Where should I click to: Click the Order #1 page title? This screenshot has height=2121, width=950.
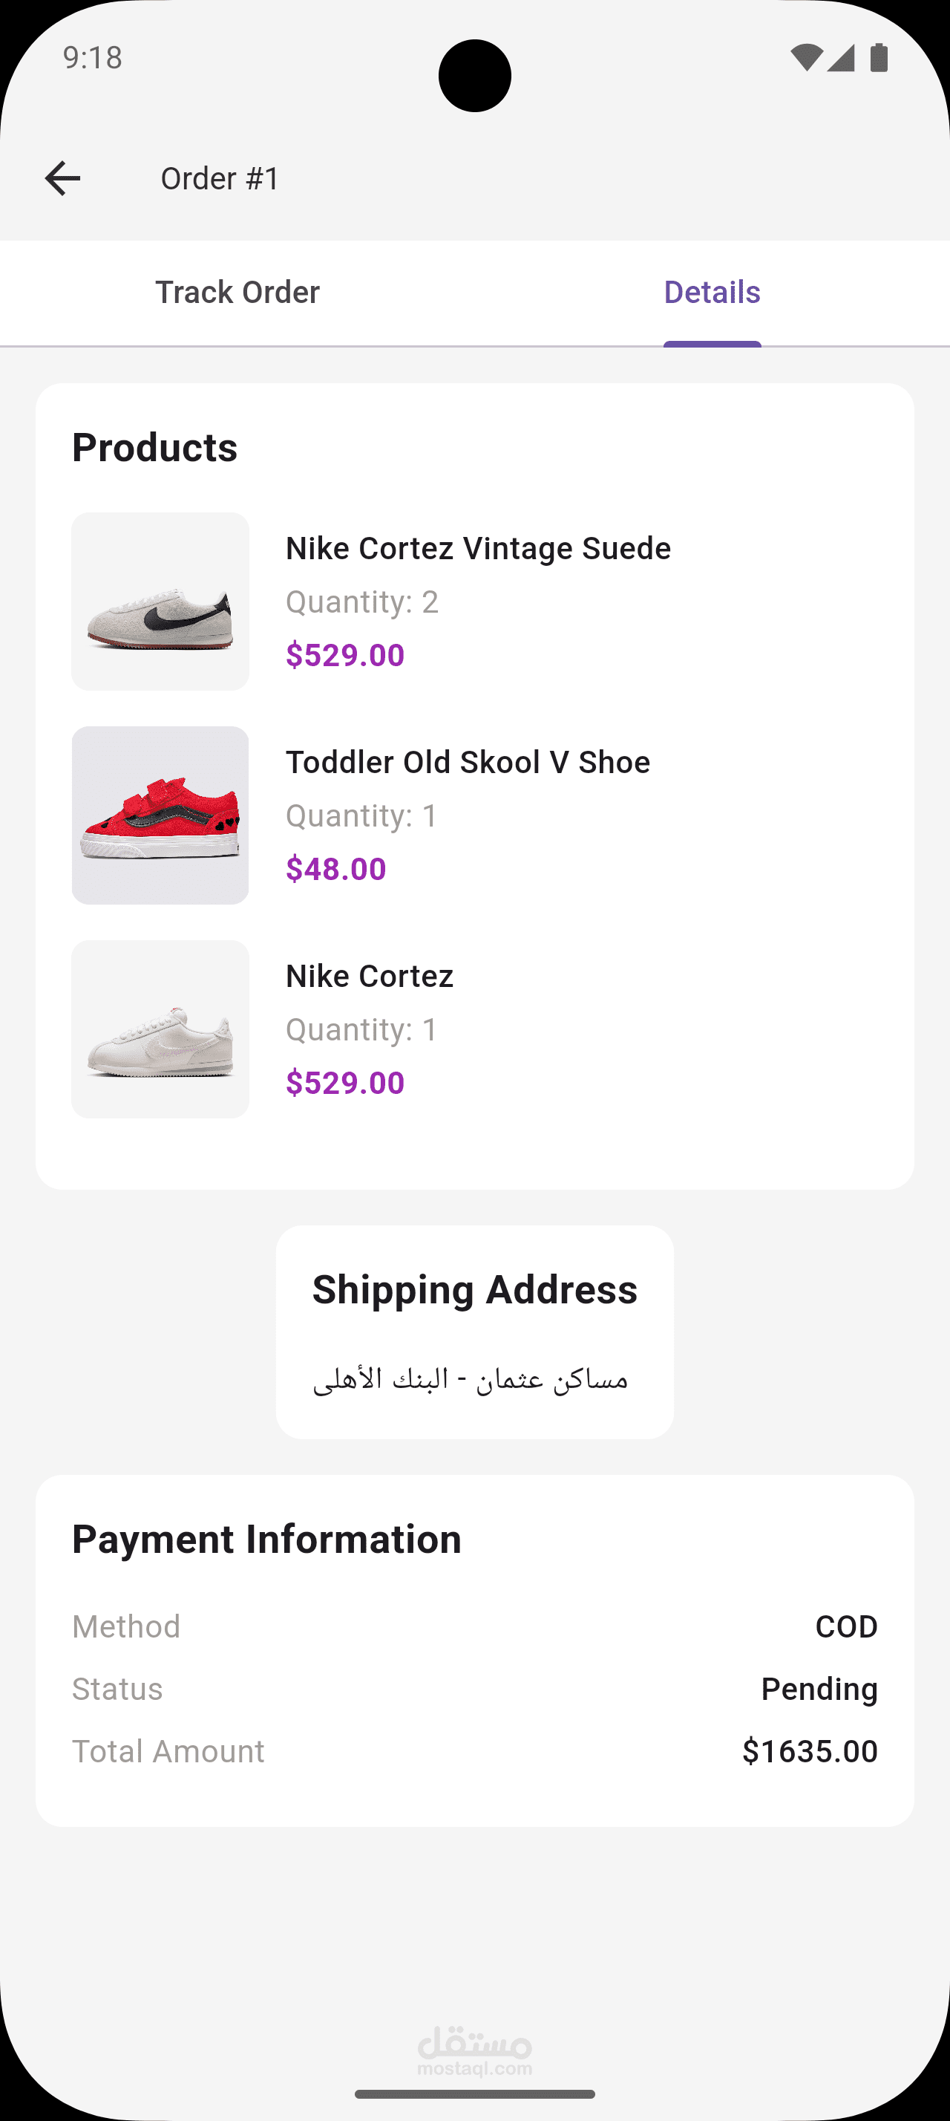coord(220,179)
